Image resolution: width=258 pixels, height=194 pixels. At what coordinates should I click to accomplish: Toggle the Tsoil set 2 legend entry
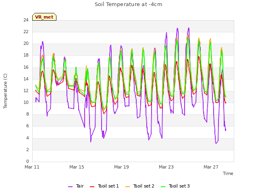[140, 186]
